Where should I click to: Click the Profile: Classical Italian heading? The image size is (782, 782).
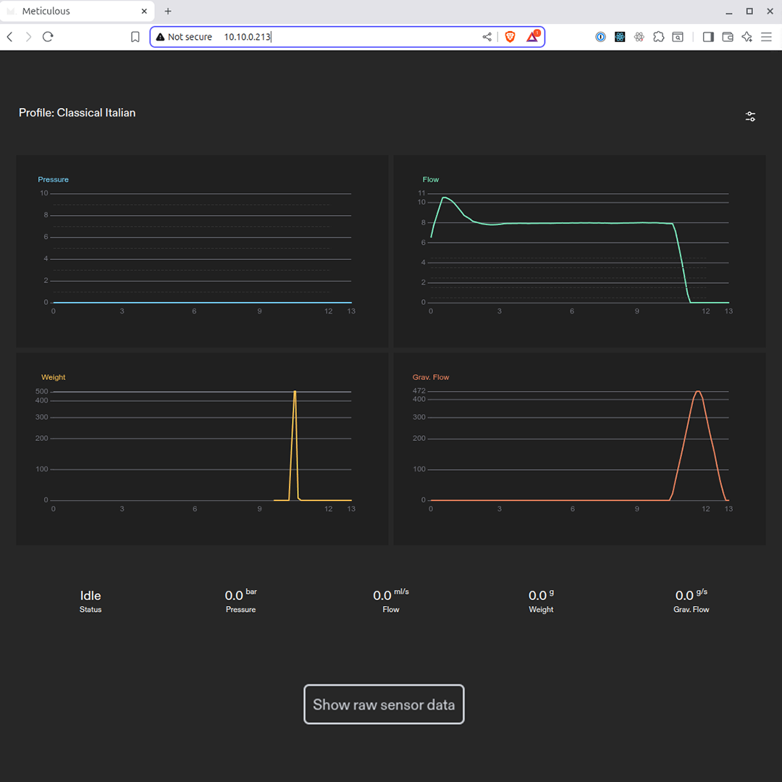(x=77, y=113)
